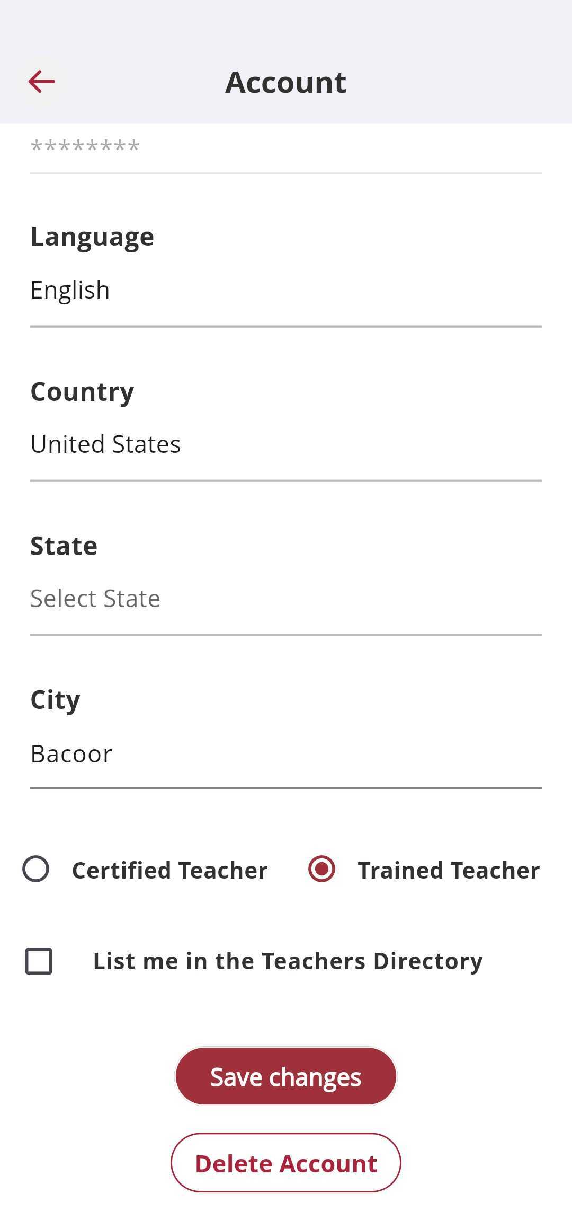
Task: Tap the red back arrow icon
Action: 41,82
